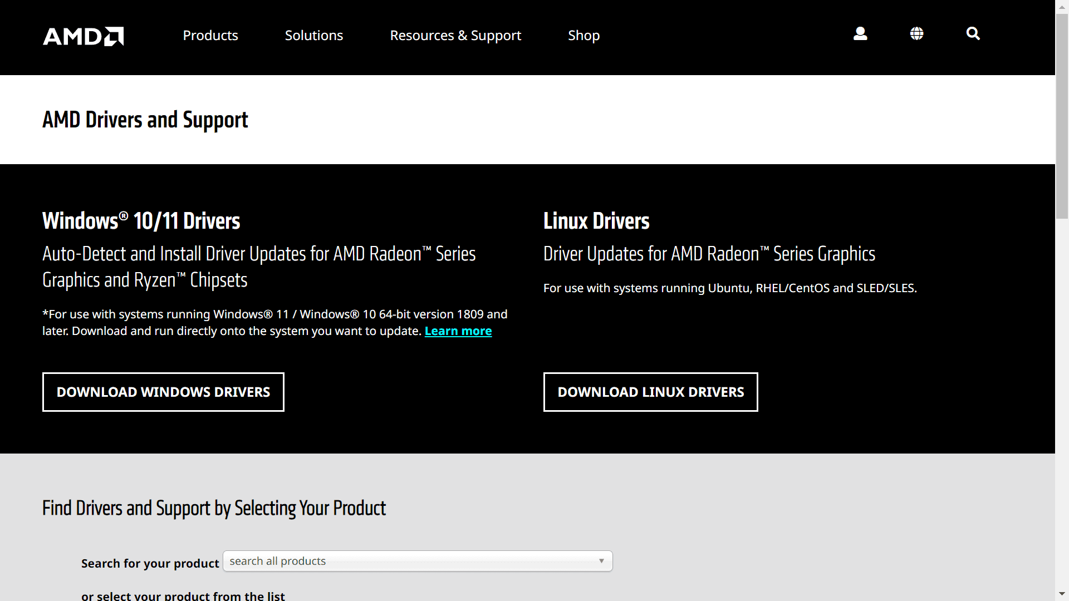Click Download Linux Drivers button
Screen dimensions: 1069x601
pos(650,392)
